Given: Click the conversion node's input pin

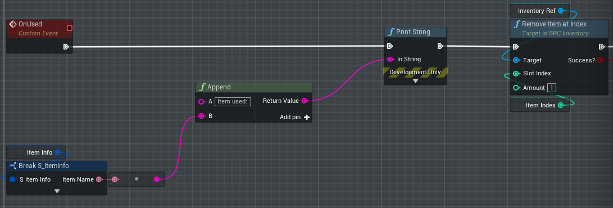Looking at the screenshot, I should tap(115, 179).
